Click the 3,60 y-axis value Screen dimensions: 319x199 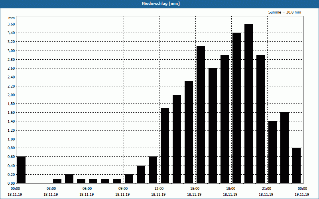12,24
